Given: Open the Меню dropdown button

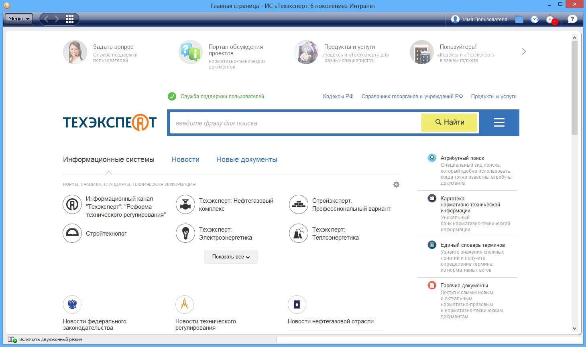Looking at the screenshot, I should click(18, 19).
